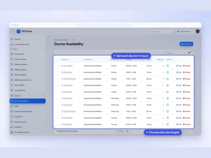Click the back arrow beside OPD Suite
The height and width of the screenshot is (158, 211).
click(13, 31)
